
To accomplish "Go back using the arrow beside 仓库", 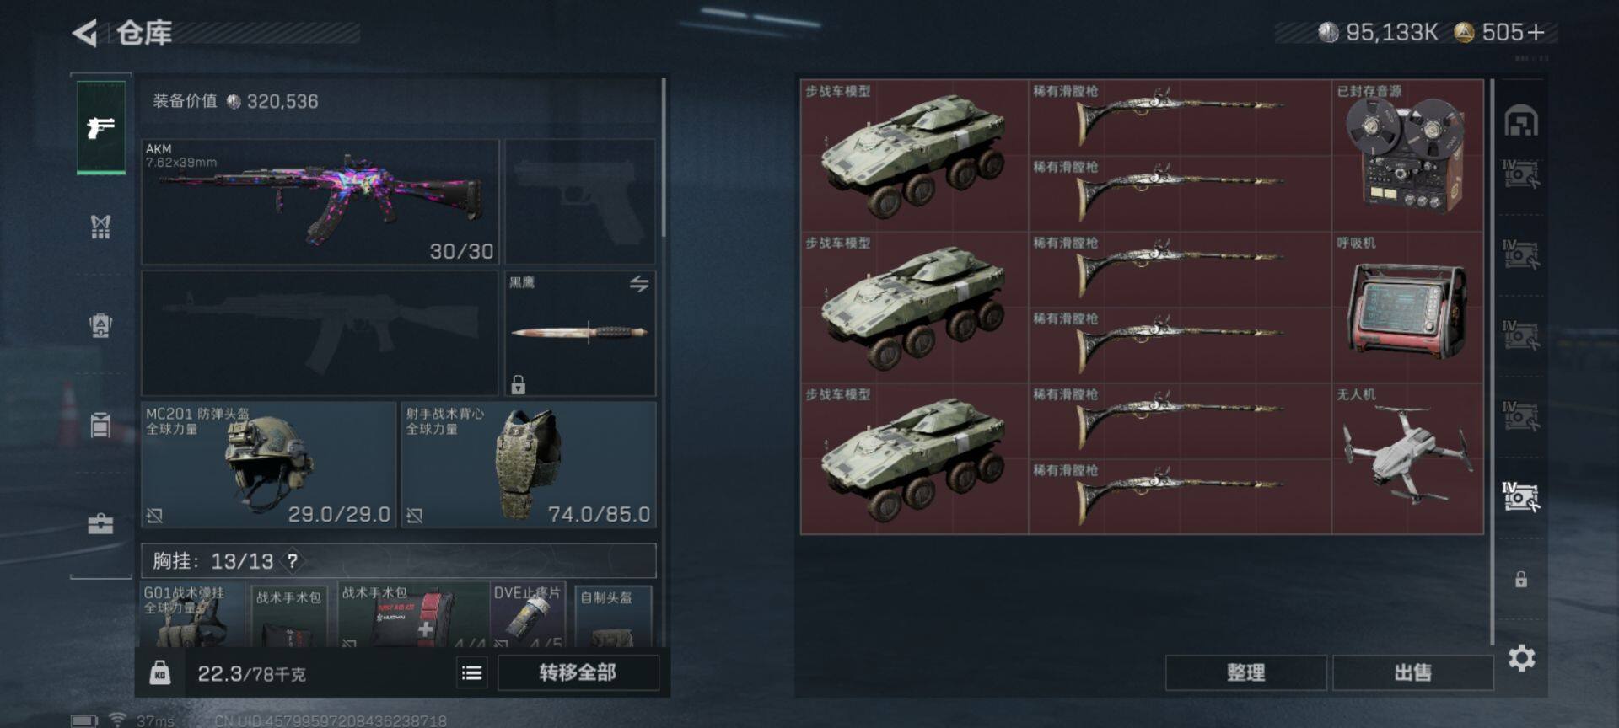I will [x=84, y=33].
